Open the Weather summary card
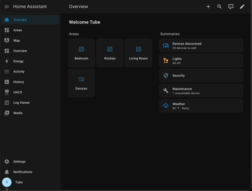The width and height of the screenshot is (252, 191). click(x=201, y=106)
